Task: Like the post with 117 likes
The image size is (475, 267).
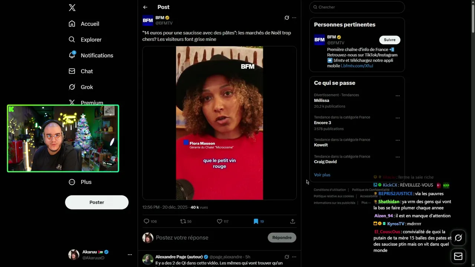Action: pos(223,221)
